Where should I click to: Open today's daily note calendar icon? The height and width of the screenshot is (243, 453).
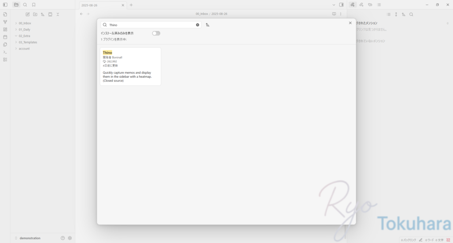point(5,37)
